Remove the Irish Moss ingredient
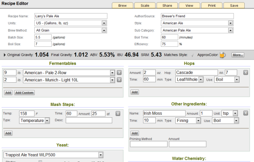Viewport: 254px width, 162px height. point(246,113)
